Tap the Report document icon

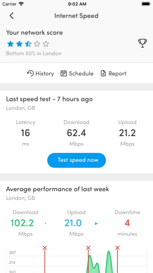click(x=103, y=74)
